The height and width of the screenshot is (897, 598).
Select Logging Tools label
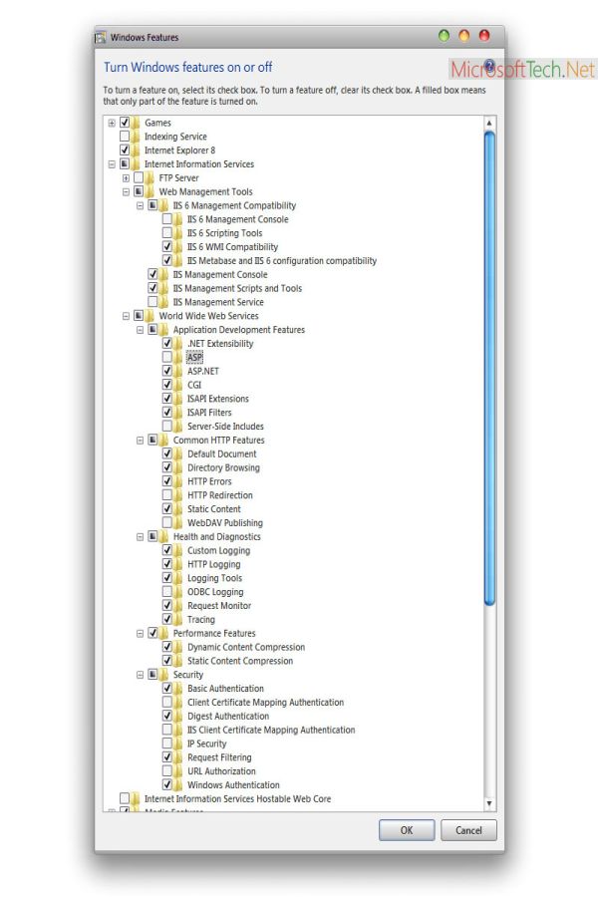click(x=214, y=578)
